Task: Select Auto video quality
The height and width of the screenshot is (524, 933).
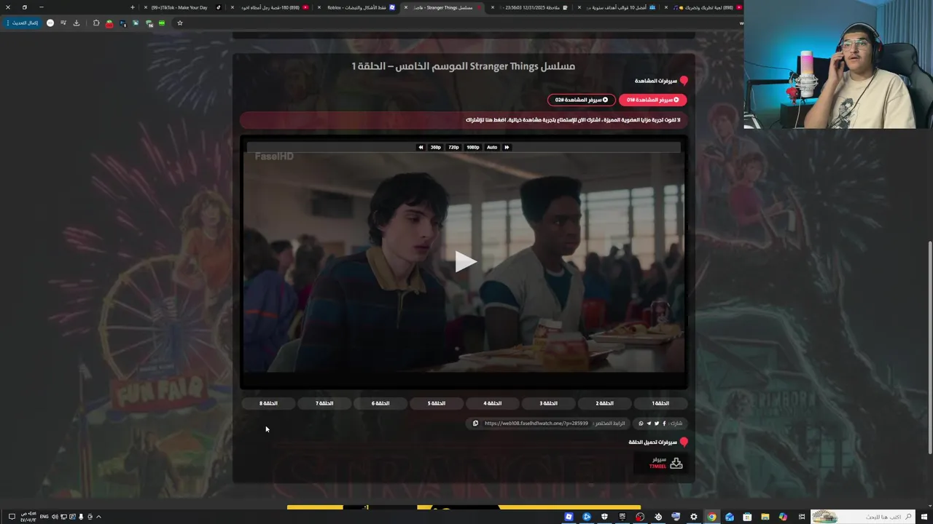Action: point(492,147)
